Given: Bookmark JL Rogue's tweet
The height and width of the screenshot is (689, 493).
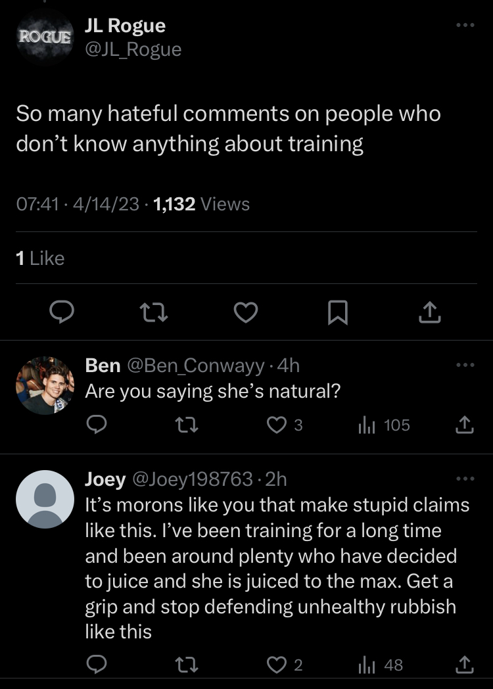Looking at the screenshot, I should coord(337,313).
